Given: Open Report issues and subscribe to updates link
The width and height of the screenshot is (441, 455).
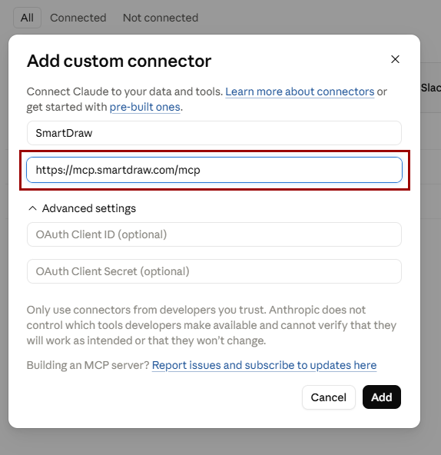Looking at the screenshot, I should (x=264, y=365).
